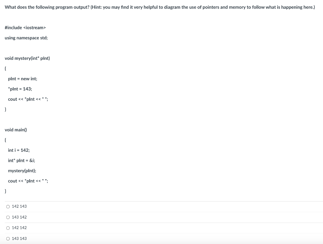Click the void mystery function signature
Viewport: 323px width, 244px height.
pyautogui.click(x=27, y=58)
